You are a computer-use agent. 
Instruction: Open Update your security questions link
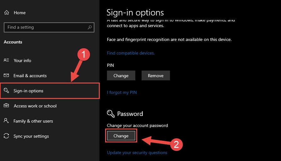coord(137,152)
